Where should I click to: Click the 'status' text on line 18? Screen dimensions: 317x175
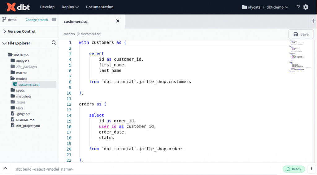[x=106, y=138]
